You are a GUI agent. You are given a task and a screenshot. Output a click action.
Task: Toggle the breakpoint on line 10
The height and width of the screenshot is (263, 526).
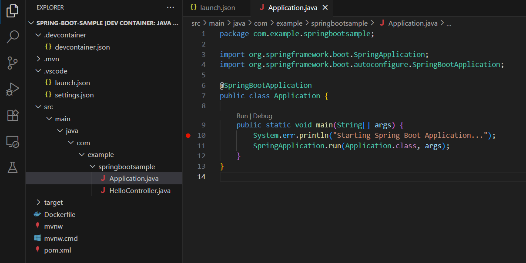tap(188, 135)
